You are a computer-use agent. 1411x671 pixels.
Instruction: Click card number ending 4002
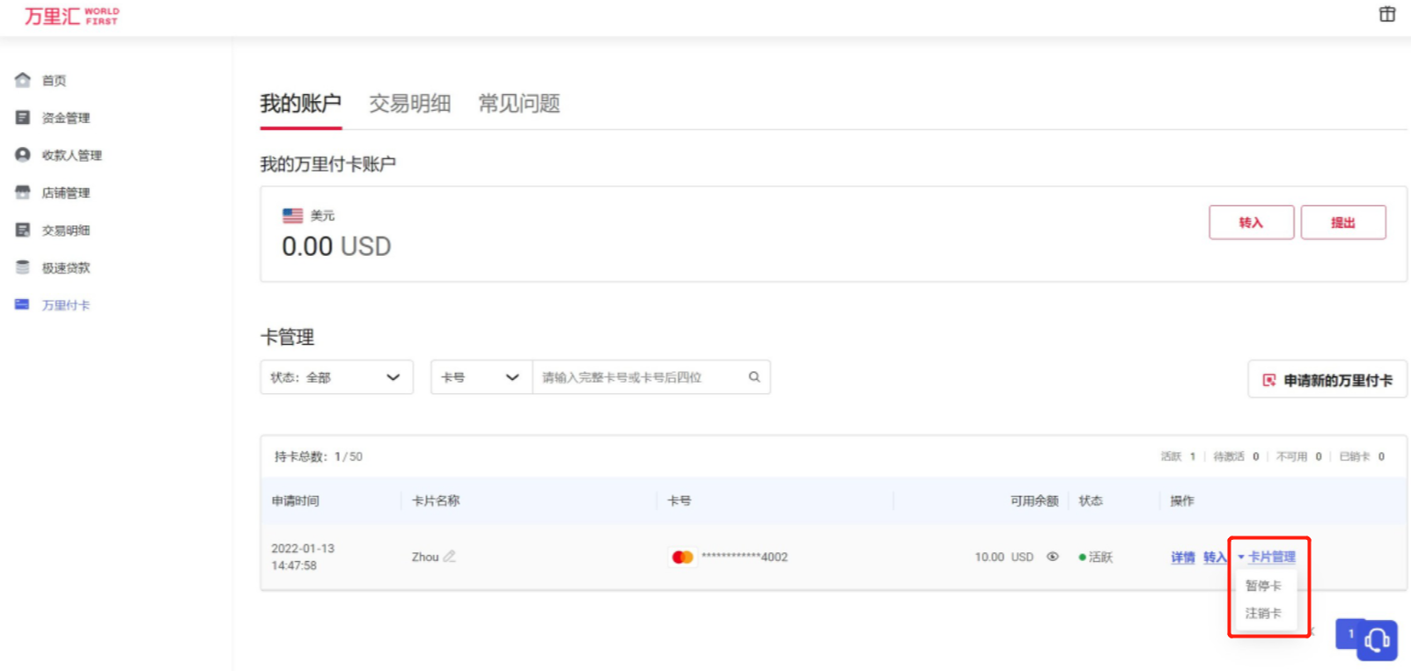[x=745, y=557]
